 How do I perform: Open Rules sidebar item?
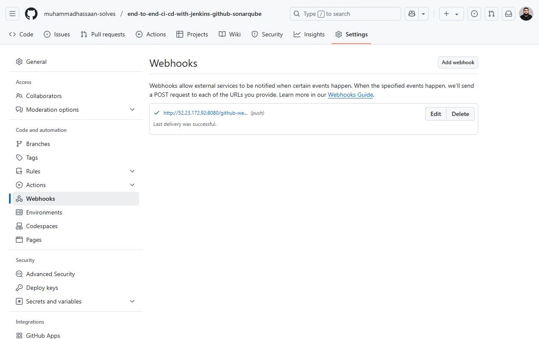[76, 171]
